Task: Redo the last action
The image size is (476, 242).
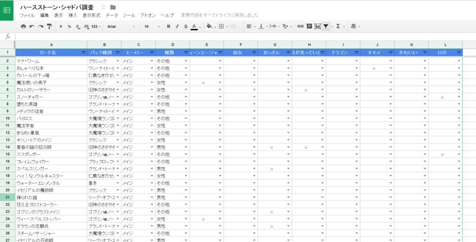Action: coord(40,26)
